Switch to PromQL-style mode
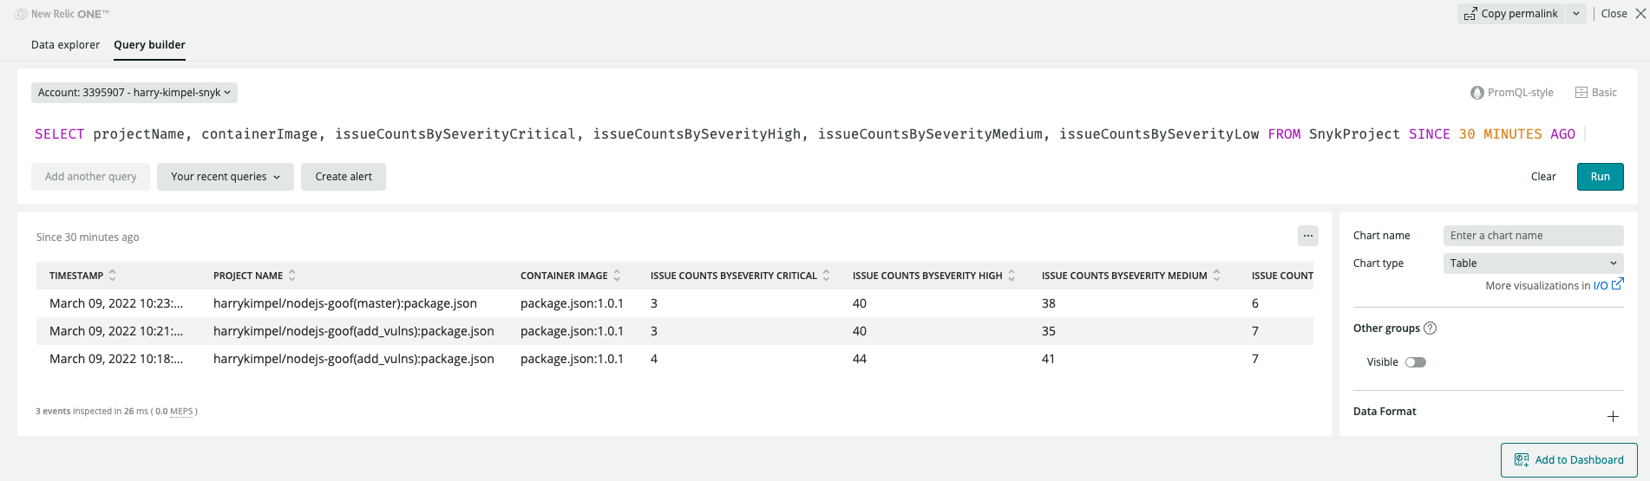The width and height of the screenshot is (1650, 481). [x=1512, y=93]
